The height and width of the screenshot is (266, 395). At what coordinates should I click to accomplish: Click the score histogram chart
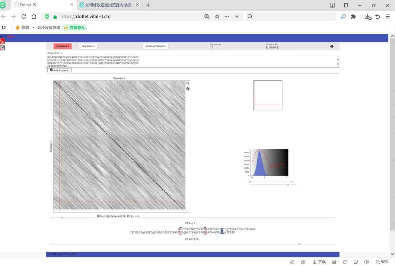(268, 163)
